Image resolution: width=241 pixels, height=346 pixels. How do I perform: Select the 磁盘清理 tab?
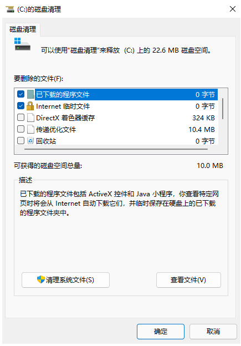point(23,29)
